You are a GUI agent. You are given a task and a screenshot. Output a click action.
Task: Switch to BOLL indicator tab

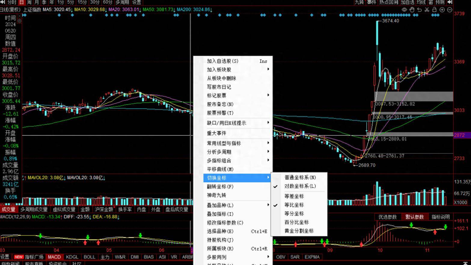pyautogui.click(x=89, y=257)
